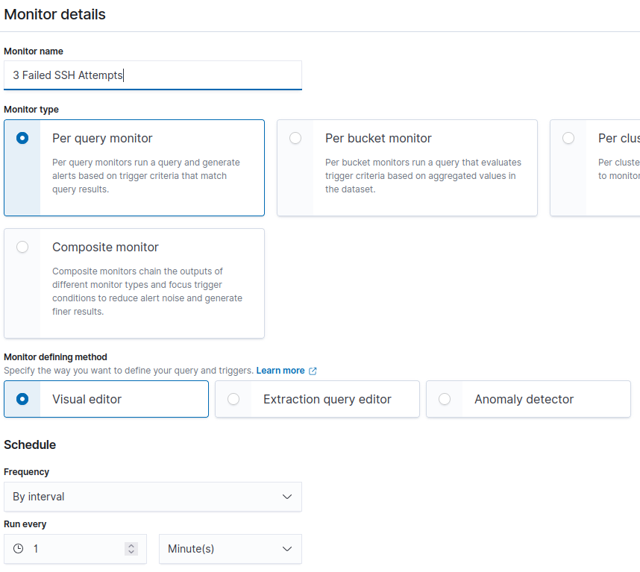Viewport: 640px width, 572px height.
Task: Choose the Per bucket monitor radio button
Action: click(x=295, y=138)
